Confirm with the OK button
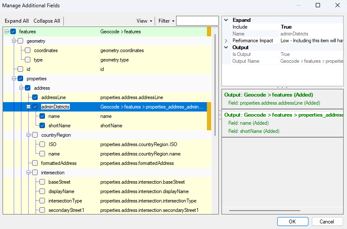The width and height of the screenshot is (347, 229). point(293,221)
